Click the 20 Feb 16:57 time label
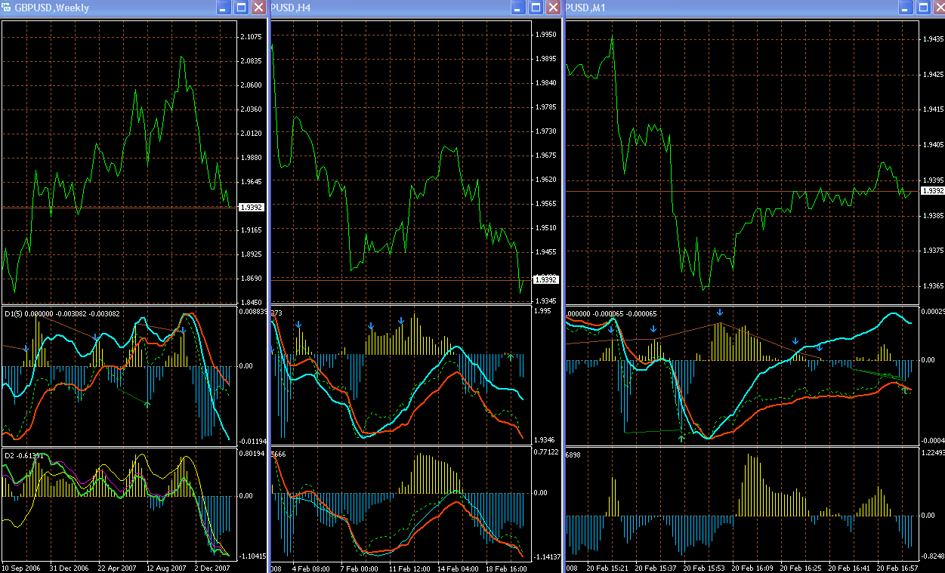 pyautogui.click(x=897, y=567)
